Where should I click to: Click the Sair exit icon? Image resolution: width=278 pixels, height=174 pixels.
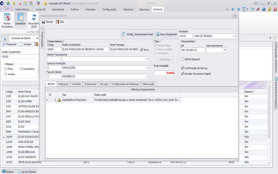57,22
